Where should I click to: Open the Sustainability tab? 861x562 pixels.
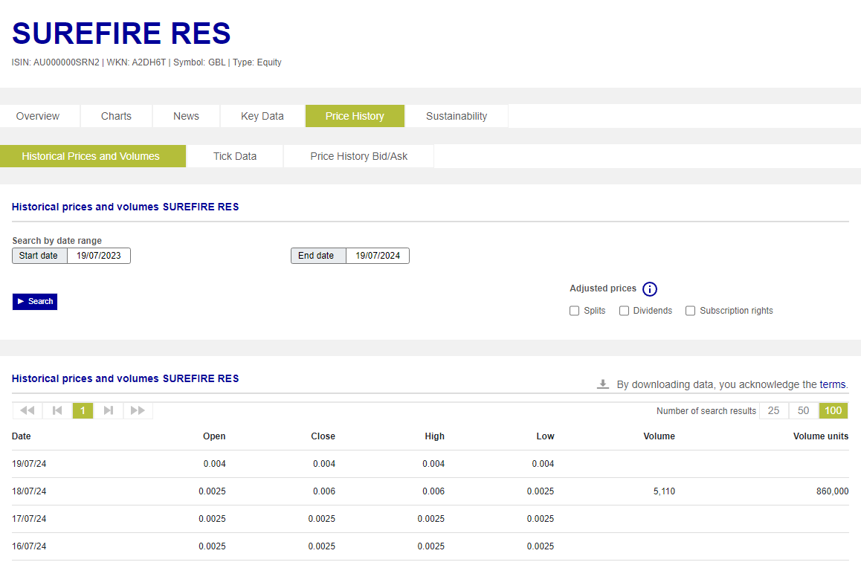457,116
